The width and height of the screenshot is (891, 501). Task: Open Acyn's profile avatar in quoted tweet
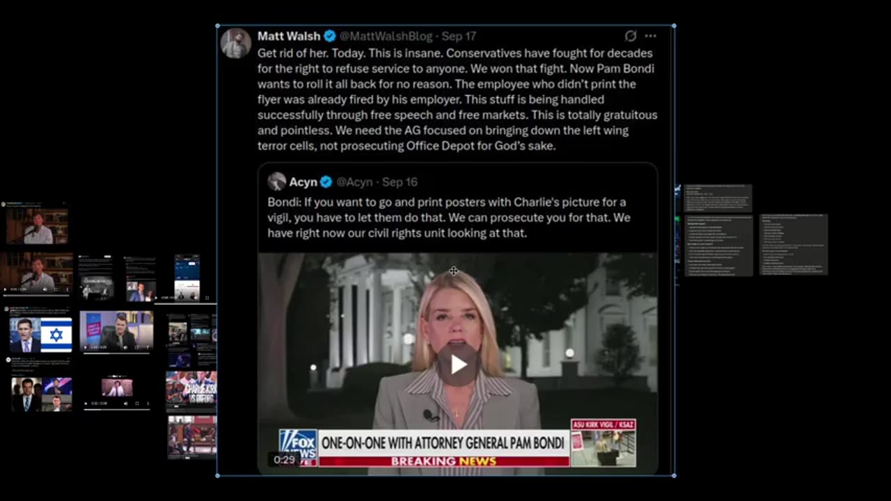277,182
